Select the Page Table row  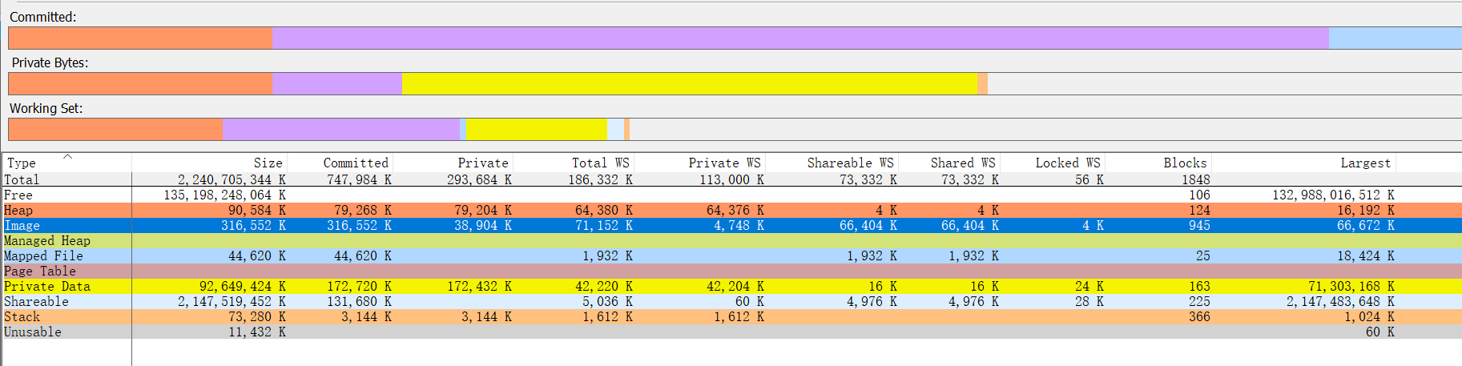(731, 271)
